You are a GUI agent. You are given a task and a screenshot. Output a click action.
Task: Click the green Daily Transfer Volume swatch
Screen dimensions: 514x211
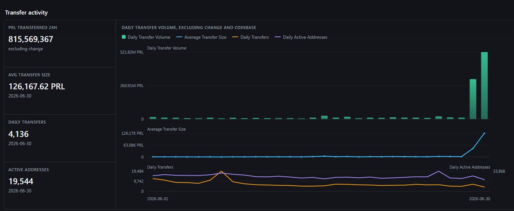pos(124,37)
